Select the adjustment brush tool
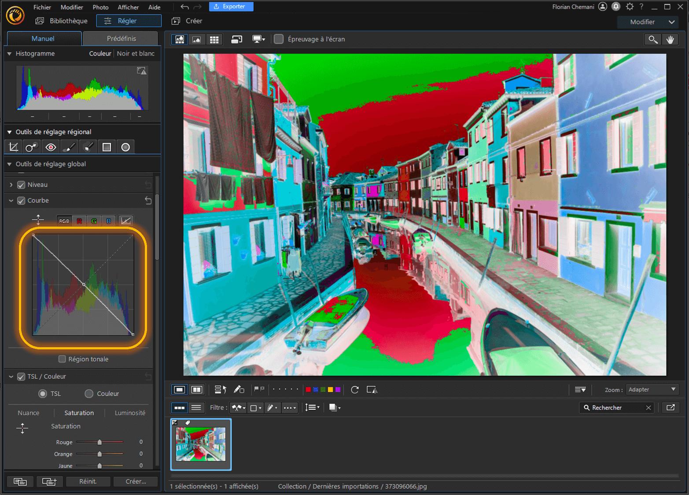This screenshot has width=689, height=495. 69,147
